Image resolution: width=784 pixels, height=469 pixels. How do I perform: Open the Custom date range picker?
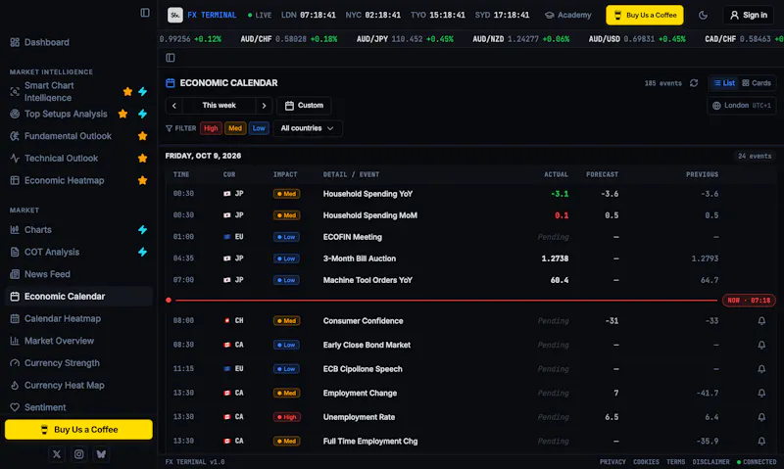coord(304,106)
